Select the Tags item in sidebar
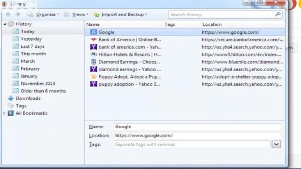Screen dimensions: 301x169 (21, 106)
